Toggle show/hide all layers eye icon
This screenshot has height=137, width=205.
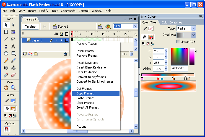tap(56, 34)
